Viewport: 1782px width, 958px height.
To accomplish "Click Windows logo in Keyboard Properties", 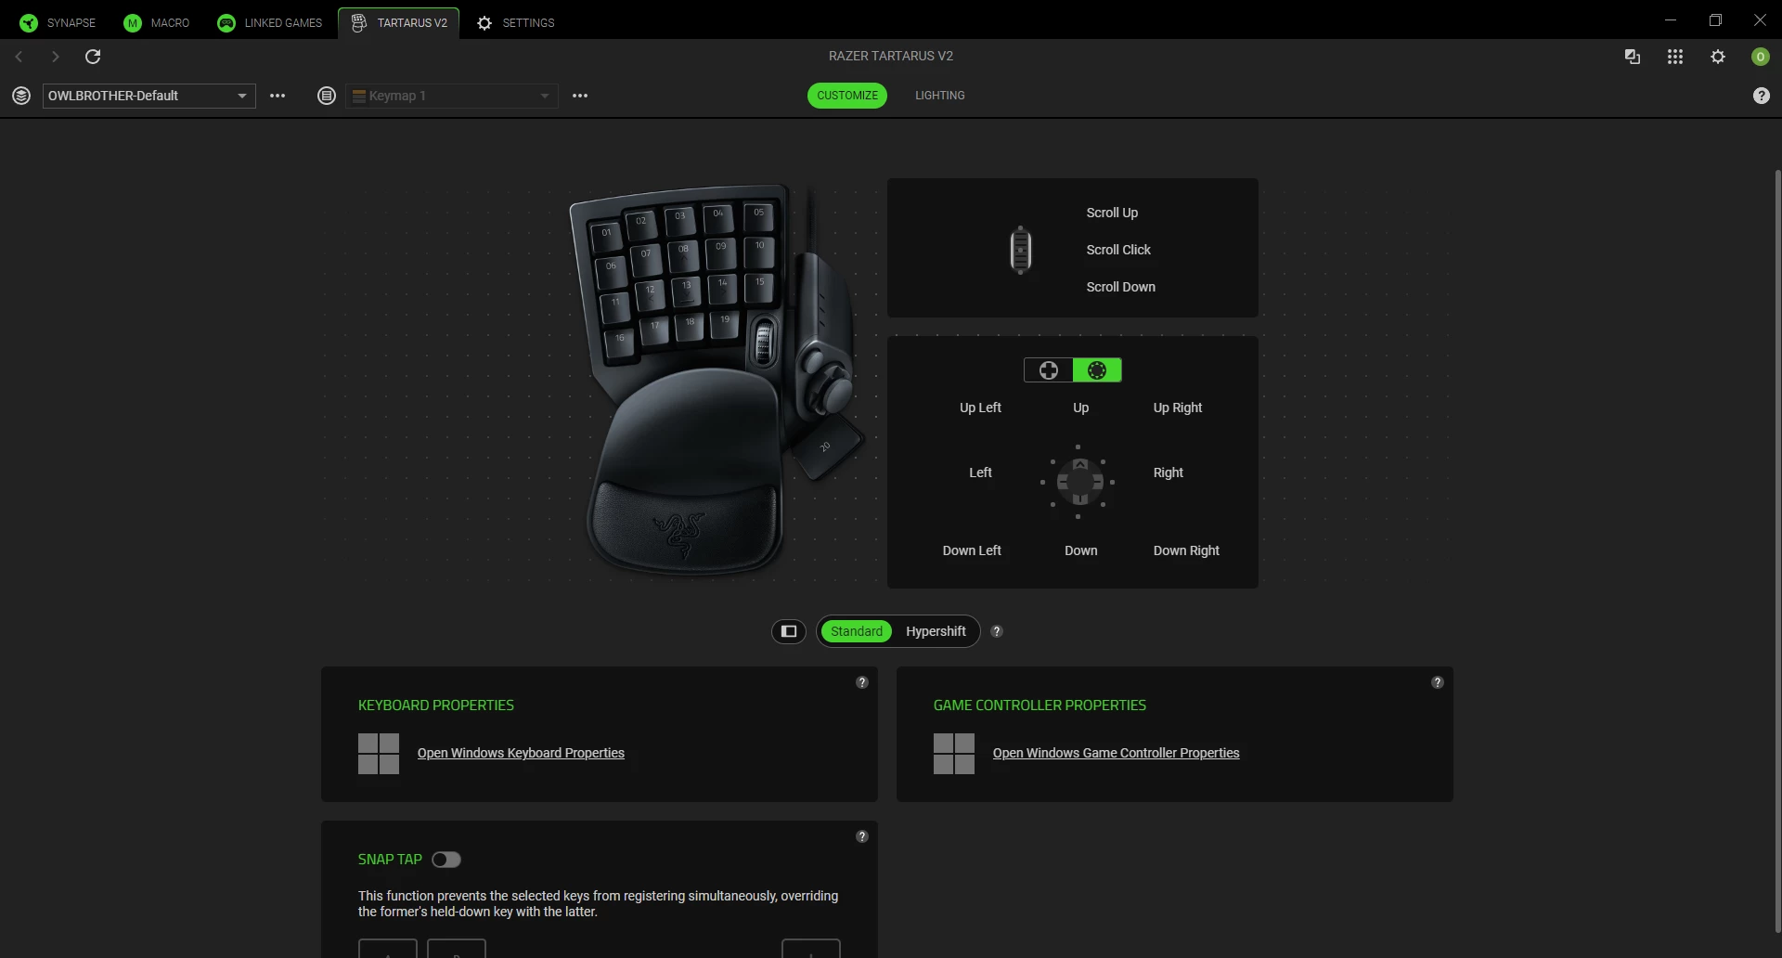I will coord(379,754).
